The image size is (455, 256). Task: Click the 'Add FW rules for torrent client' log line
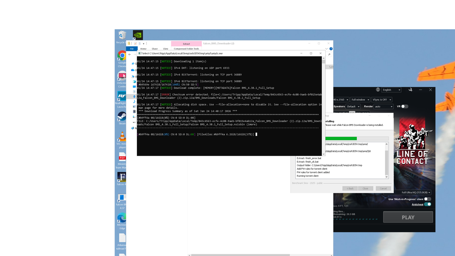[312, 169]
